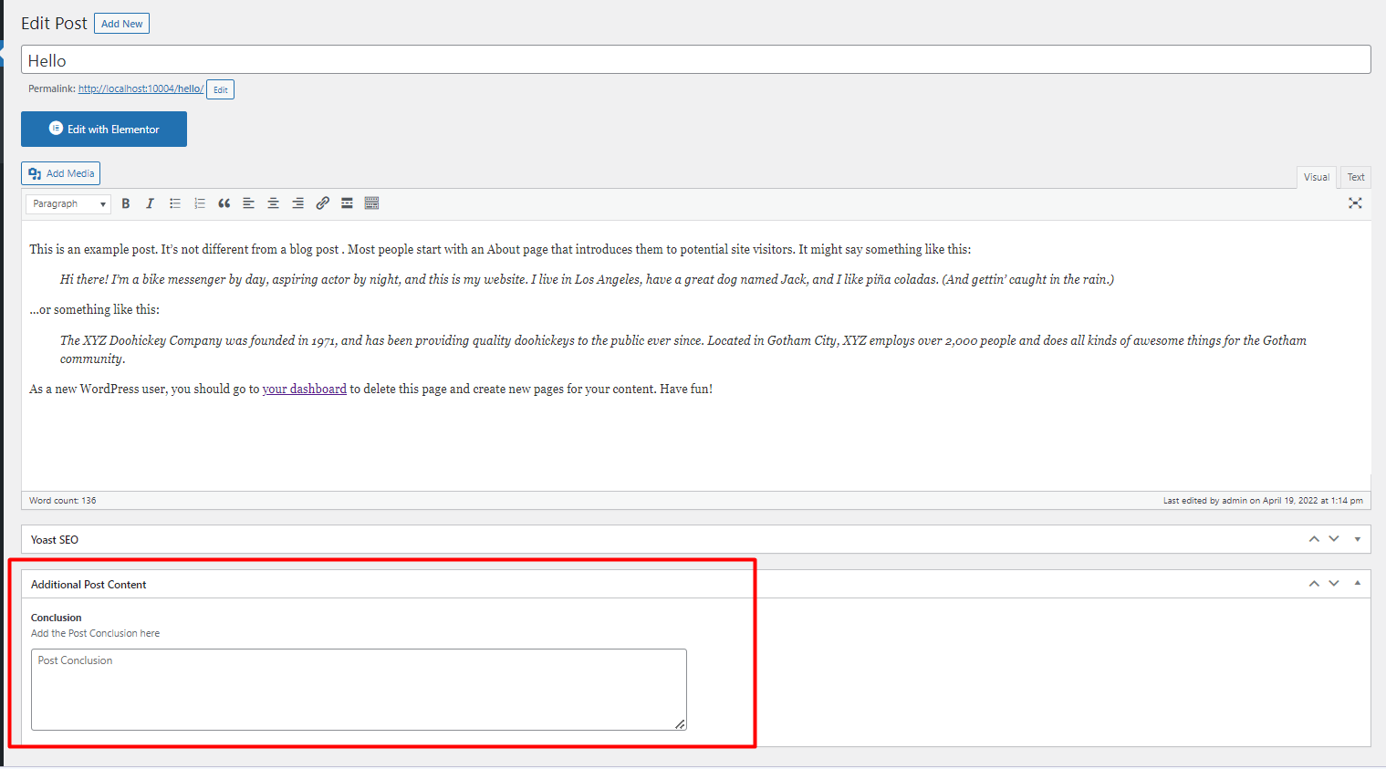This screenshot has height=769, width=1386.
Task: Insert a numbered list
Action: pyautogui.click(x=199, y=203)
